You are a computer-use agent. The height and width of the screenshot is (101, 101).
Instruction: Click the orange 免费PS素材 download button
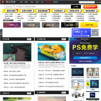(90, 7)
